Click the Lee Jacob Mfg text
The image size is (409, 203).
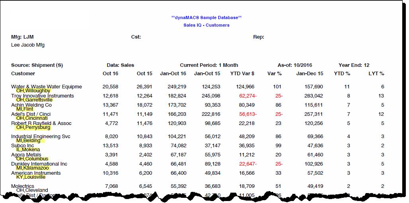tap(28, 45)
